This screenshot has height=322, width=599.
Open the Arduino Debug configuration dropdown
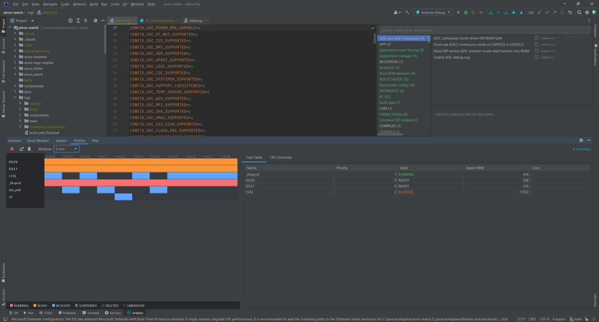433,12
